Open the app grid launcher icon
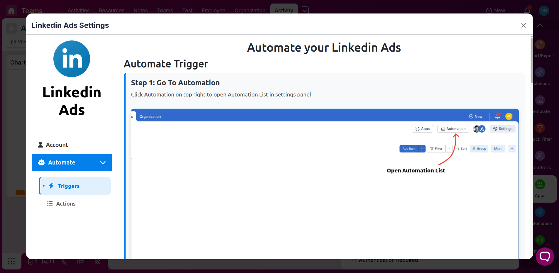559x273 pixels. [x=11, y=261]
